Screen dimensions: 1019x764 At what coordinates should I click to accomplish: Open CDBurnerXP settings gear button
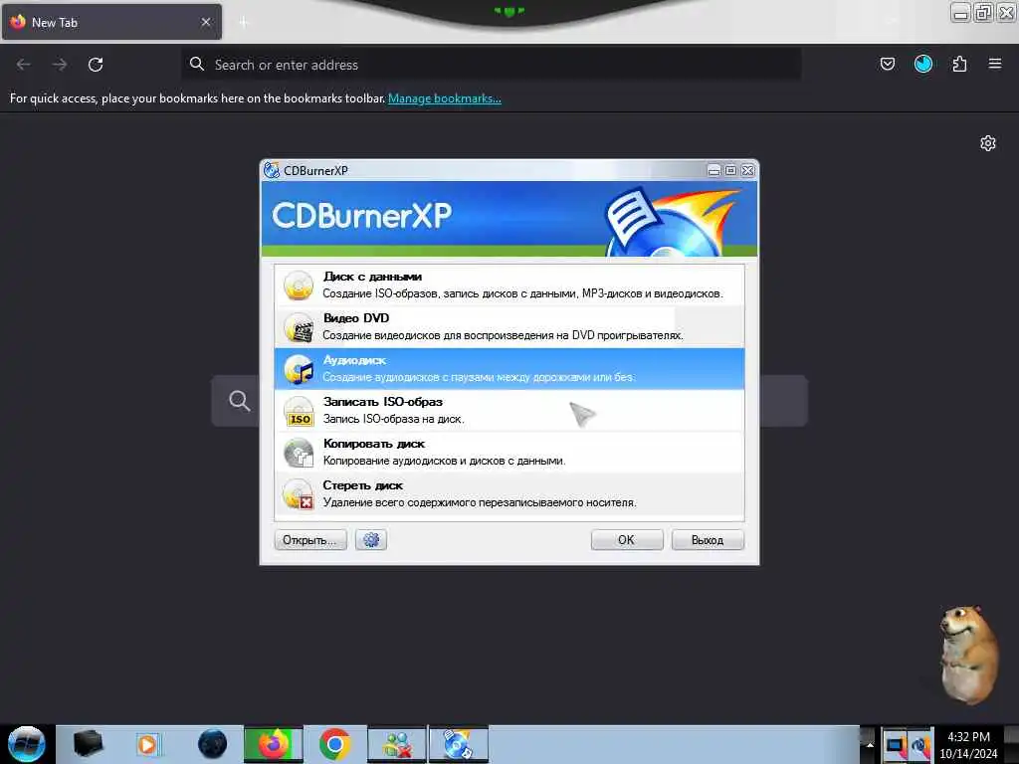[x=371, y=540]
